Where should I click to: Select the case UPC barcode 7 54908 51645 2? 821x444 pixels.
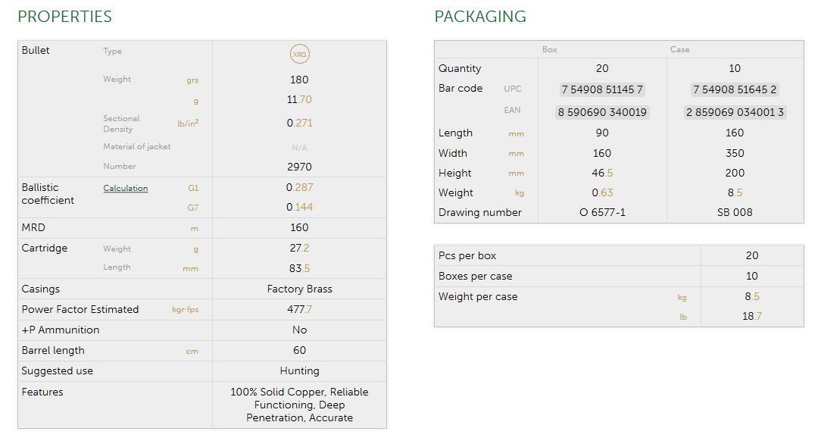[735, 89]
